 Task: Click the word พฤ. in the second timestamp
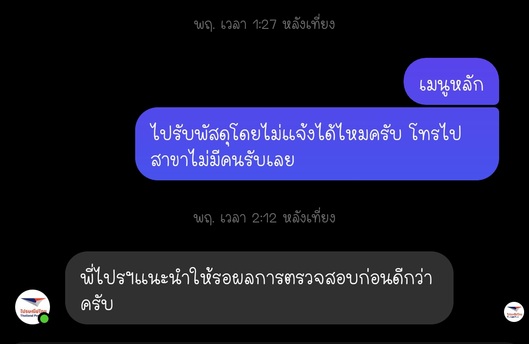click(x=204, y=219)
